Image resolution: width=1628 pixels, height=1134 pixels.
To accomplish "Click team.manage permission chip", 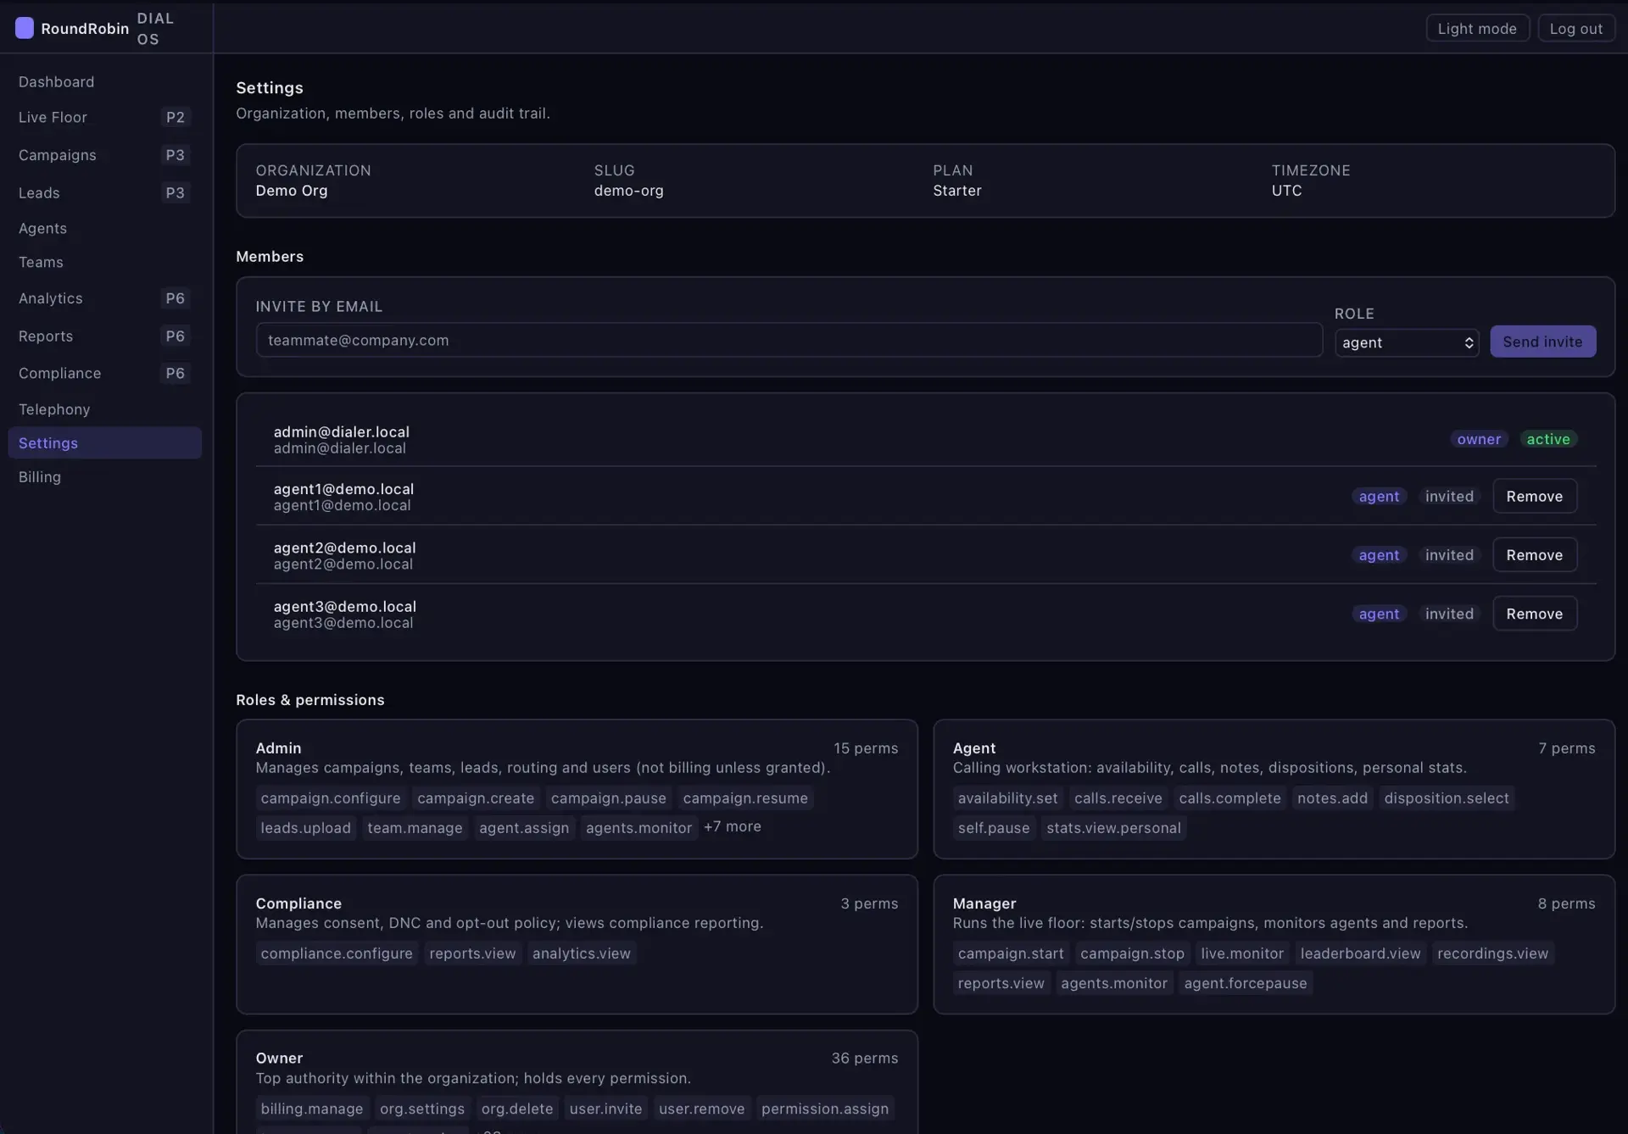I will [x=415, y=827].
